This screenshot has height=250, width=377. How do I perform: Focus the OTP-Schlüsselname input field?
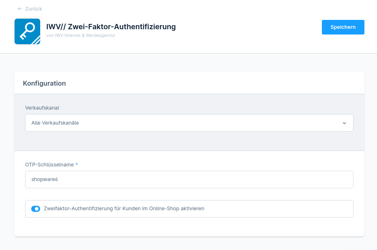click(x=189, y=179)
